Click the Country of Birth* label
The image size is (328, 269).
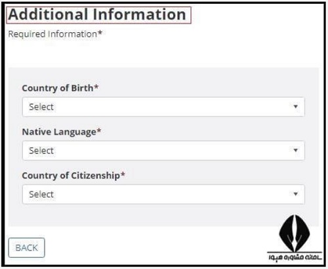coord(60,88)
